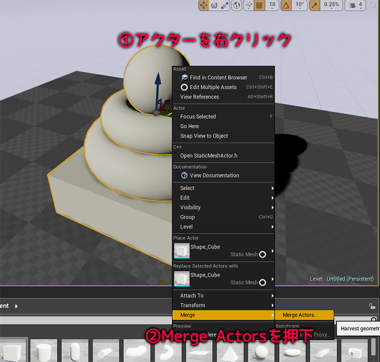The image size is (380, 362).
Task: Expand the content path breadcrumb arrow
Action: coord(16,306)
